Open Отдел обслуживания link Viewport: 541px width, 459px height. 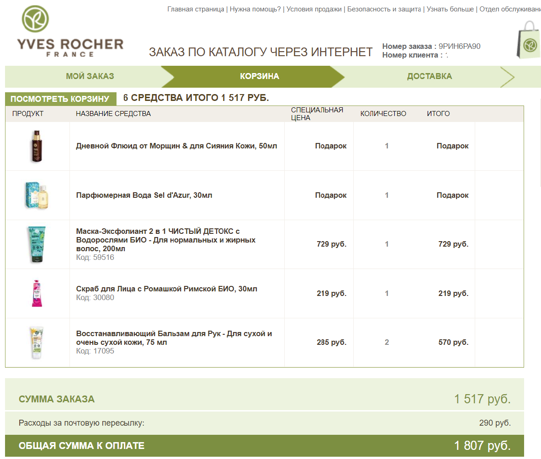point(510,9)
